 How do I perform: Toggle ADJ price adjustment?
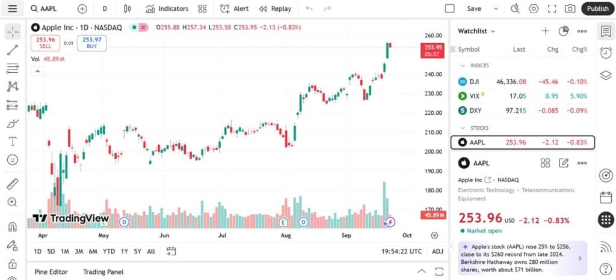(x=437, y=251)
